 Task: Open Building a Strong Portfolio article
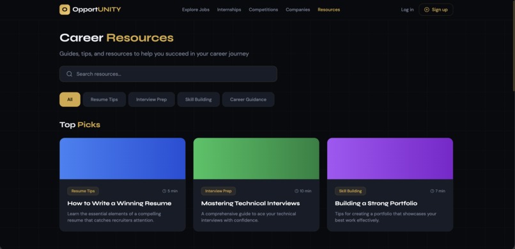click(376, 204)
